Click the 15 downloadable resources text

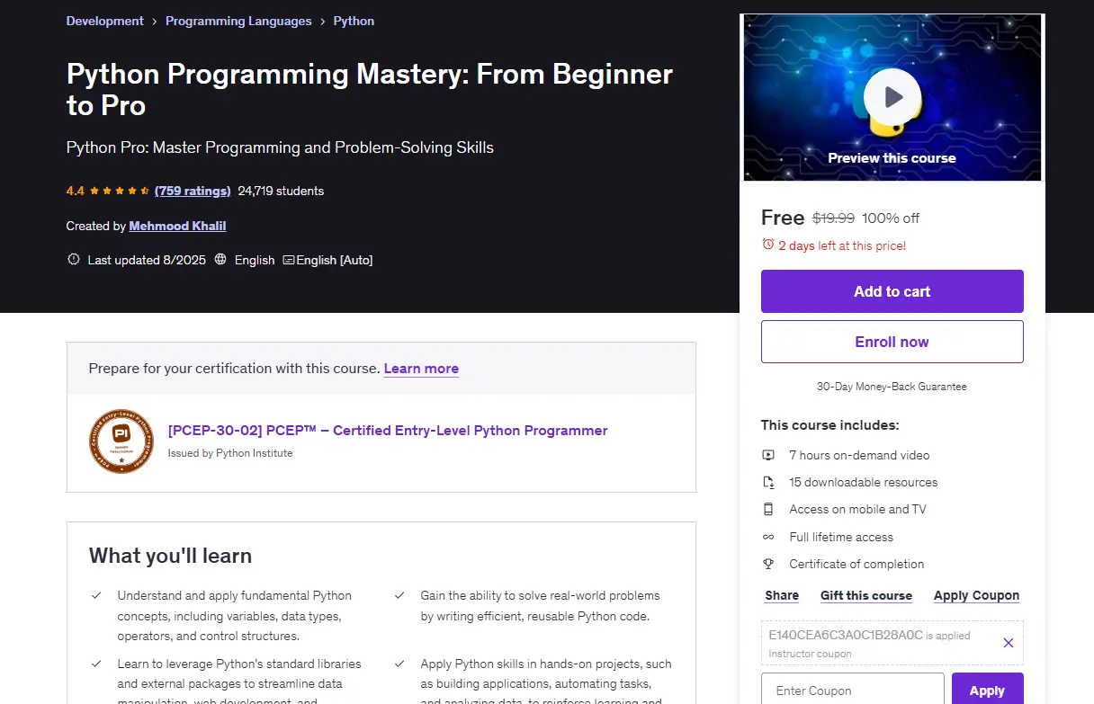(x=864, y=482)
